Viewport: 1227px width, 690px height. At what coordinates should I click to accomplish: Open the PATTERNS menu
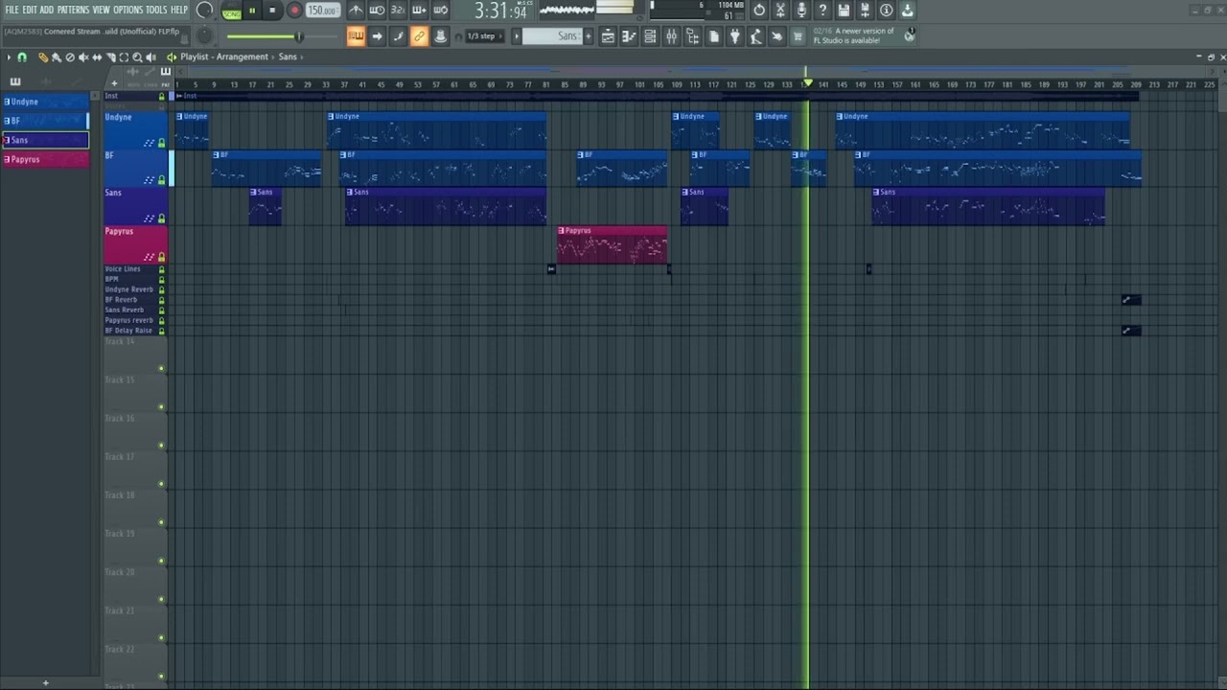pyautogui.click(x=73, y=10)
